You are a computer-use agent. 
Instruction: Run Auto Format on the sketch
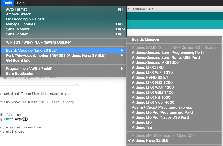[x=16, y=9]
